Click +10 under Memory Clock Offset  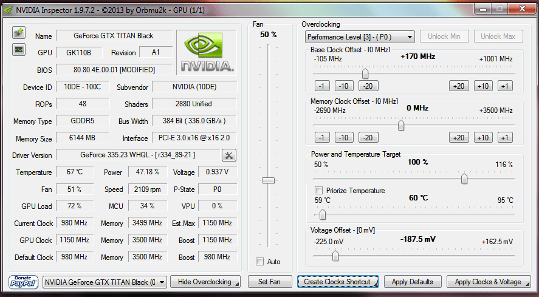coord(483,138)
